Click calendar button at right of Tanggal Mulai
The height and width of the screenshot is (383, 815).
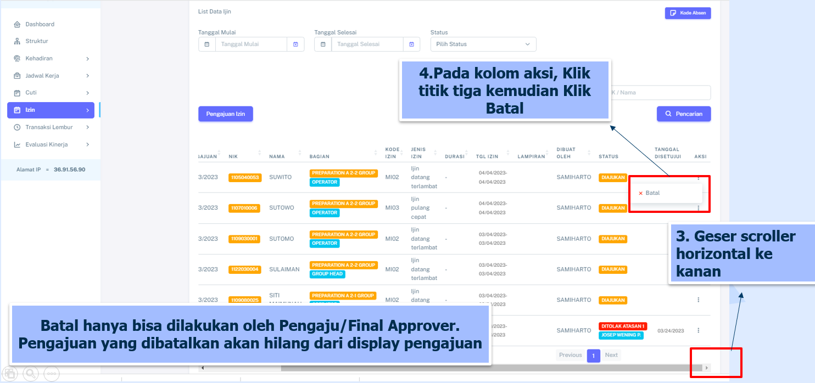point(295,44)
